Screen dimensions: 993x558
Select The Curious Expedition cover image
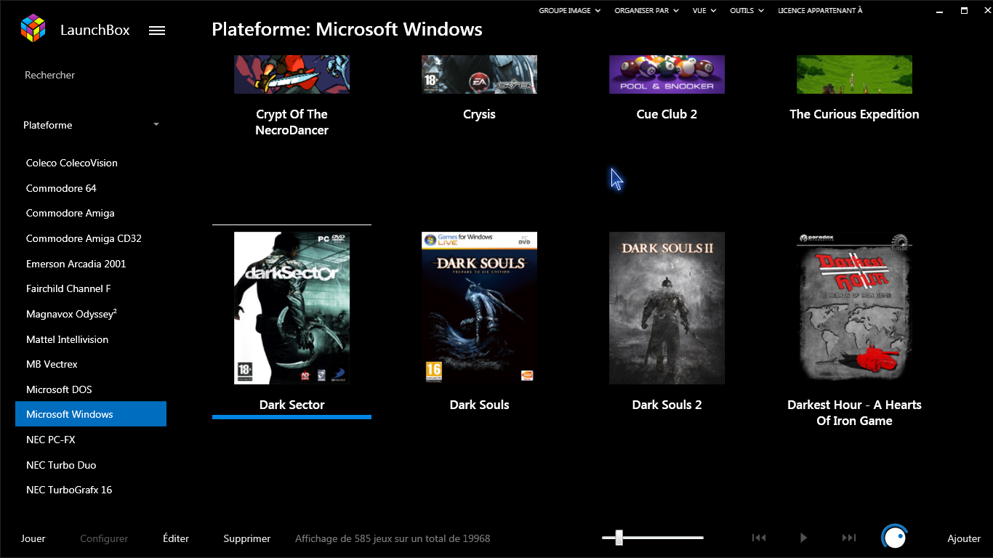tap(854, 74)
